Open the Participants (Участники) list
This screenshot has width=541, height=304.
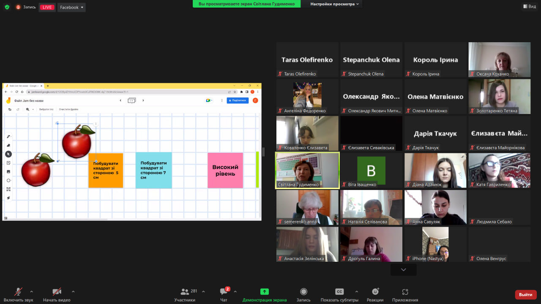[x=185, y=292]
